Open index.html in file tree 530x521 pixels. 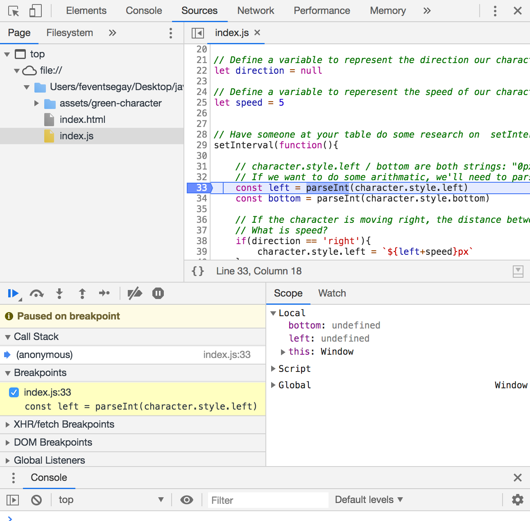[82, 120]
